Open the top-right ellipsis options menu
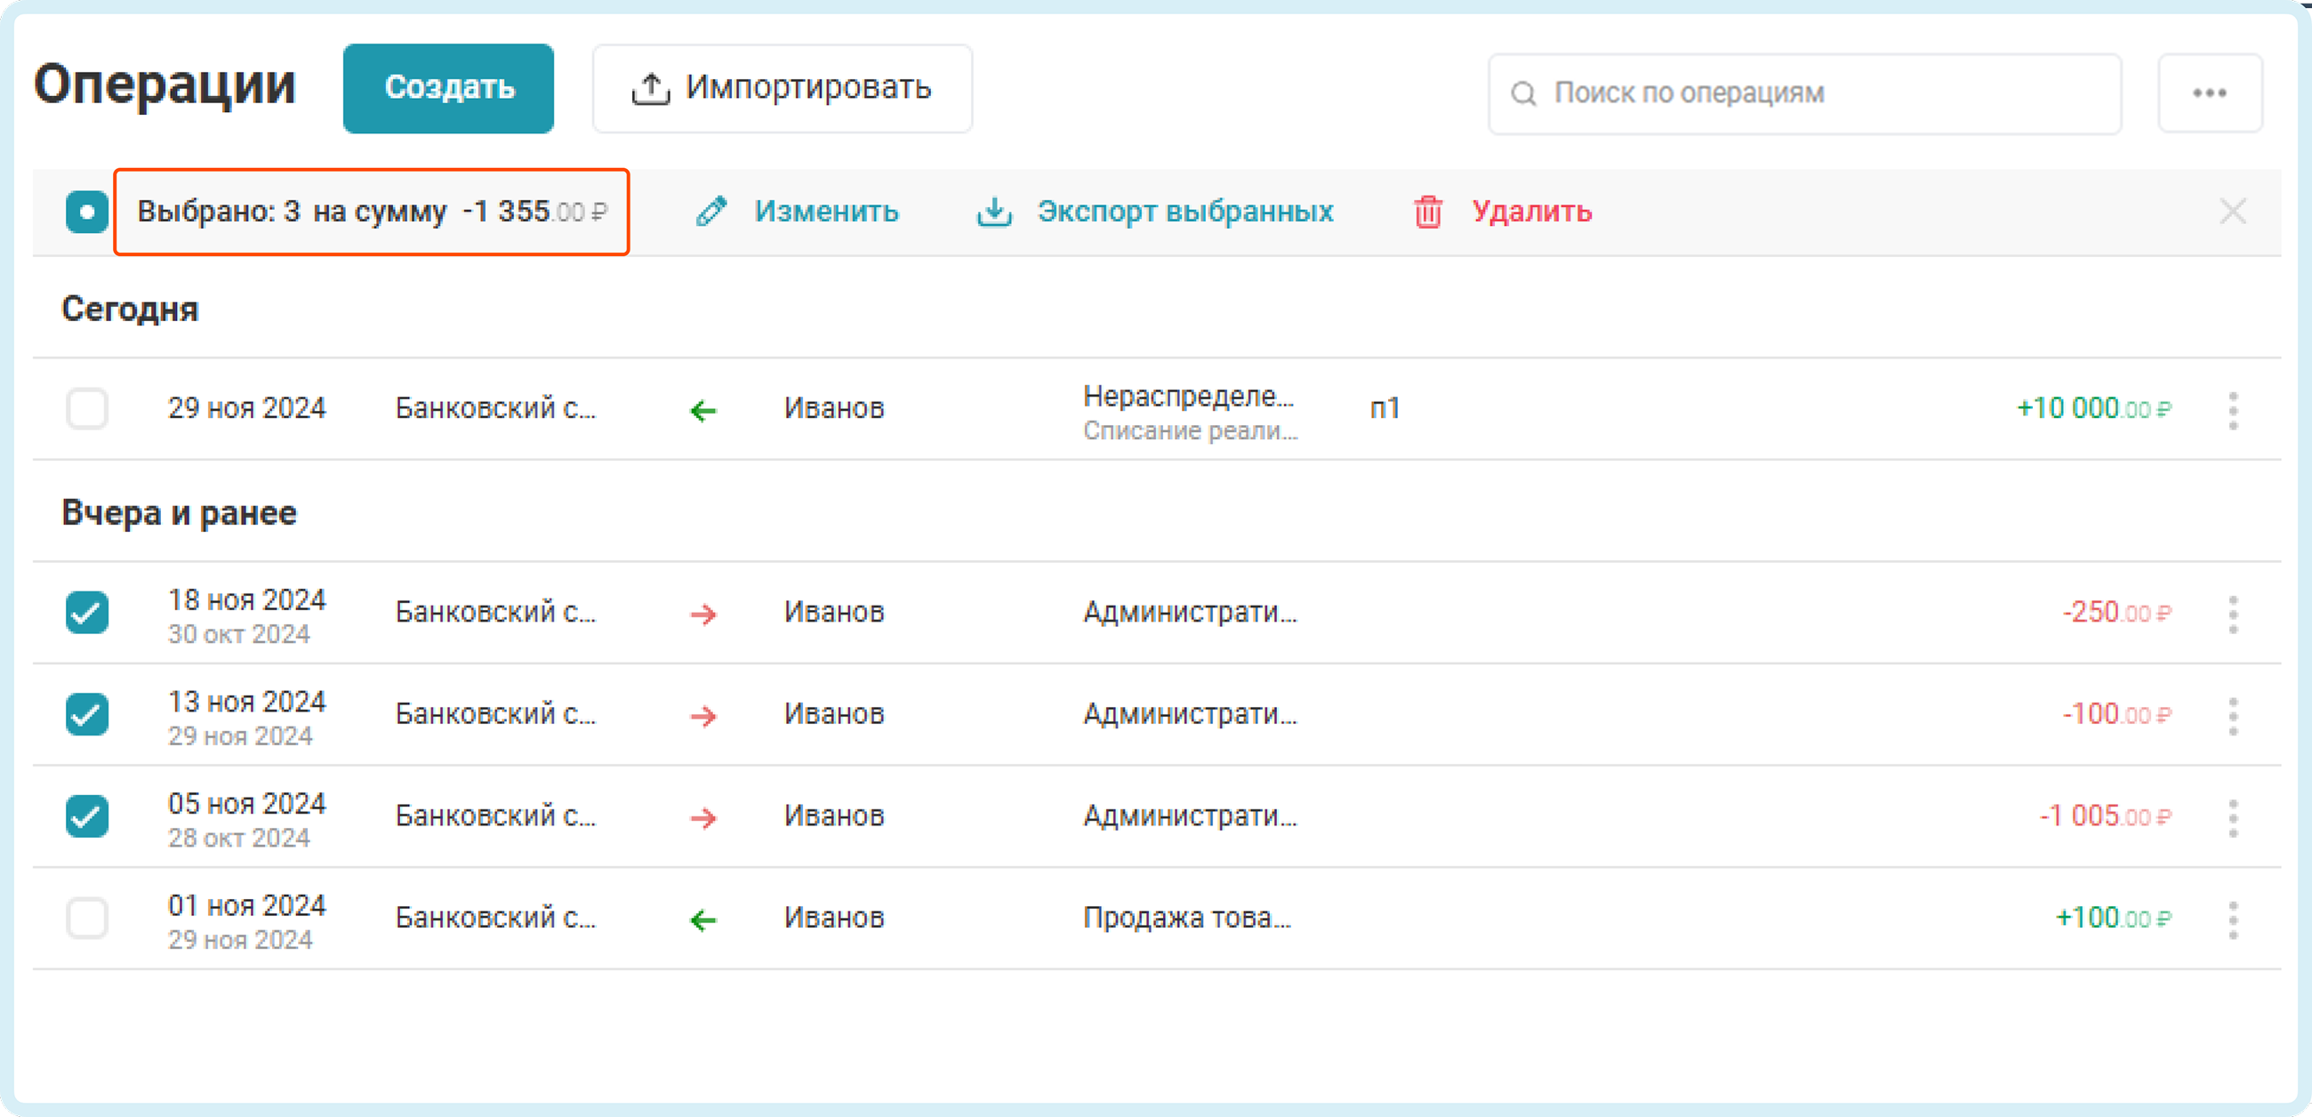Image resolution: width=2312 pixels, height=1117 pixels. (x=2209, y=93)
